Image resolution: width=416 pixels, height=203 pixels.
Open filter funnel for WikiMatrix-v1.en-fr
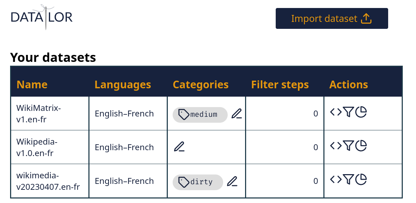(x=348, y=112)
